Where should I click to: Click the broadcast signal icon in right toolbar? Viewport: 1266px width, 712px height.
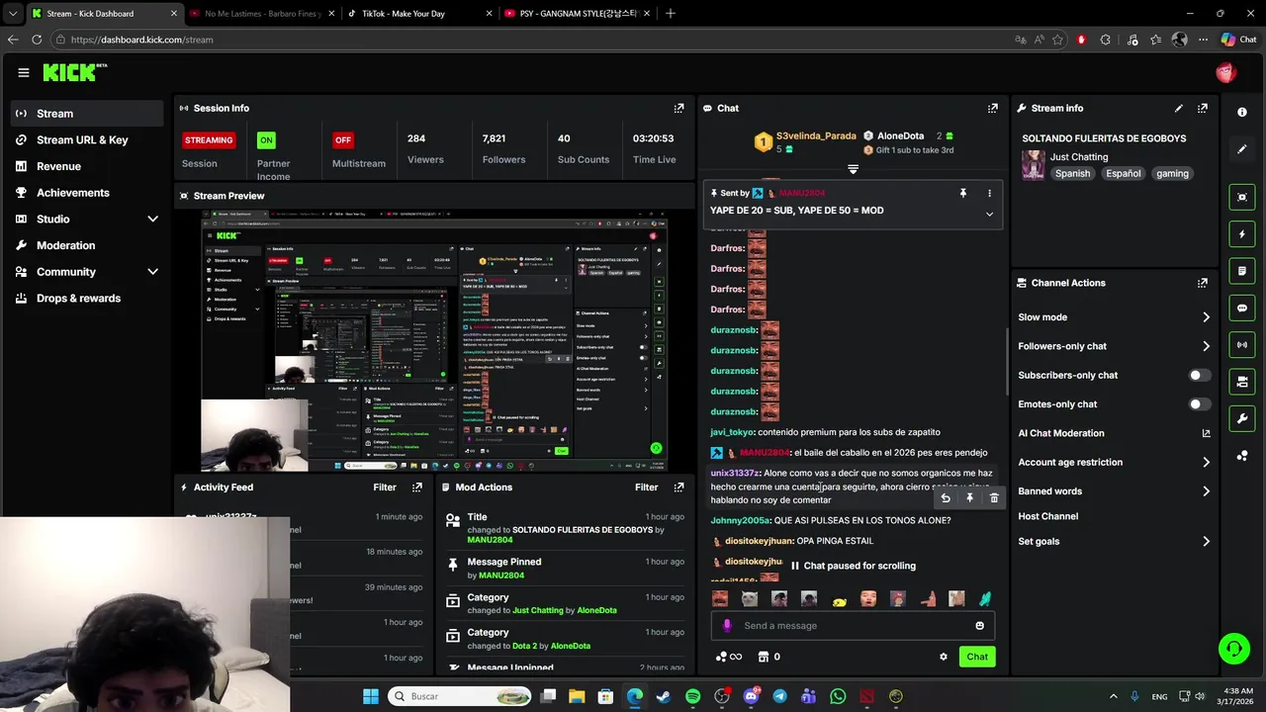coord(1242,344)
